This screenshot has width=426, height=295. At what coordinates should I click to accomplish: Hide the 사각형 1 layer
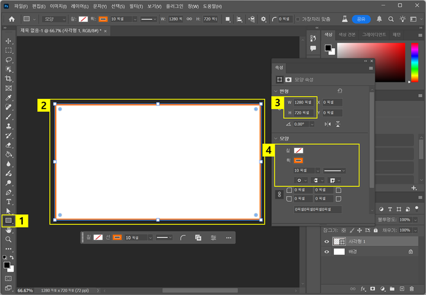click(x=326, y=241)
